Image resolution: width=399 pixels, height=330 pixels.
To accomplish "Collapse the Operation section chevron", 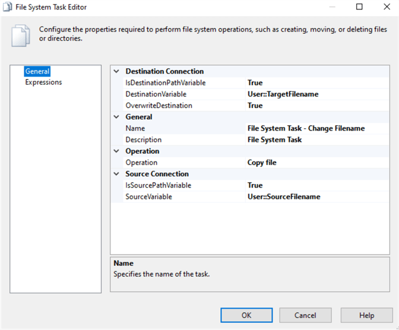I will tap(116, 151).
